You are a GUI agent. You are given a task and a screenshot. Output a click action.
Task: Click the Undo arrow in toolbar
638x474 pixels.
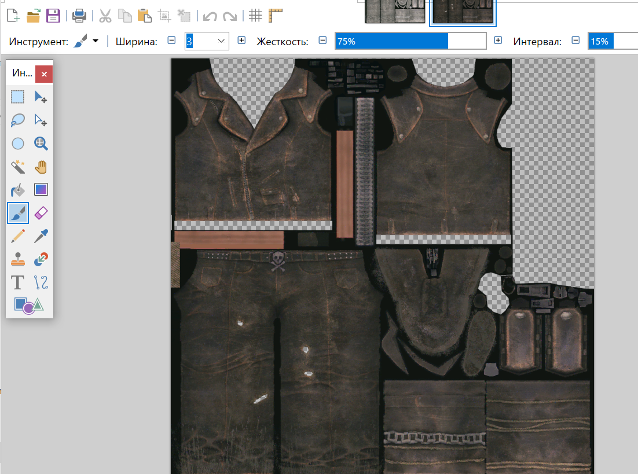(x=210, y=16)
